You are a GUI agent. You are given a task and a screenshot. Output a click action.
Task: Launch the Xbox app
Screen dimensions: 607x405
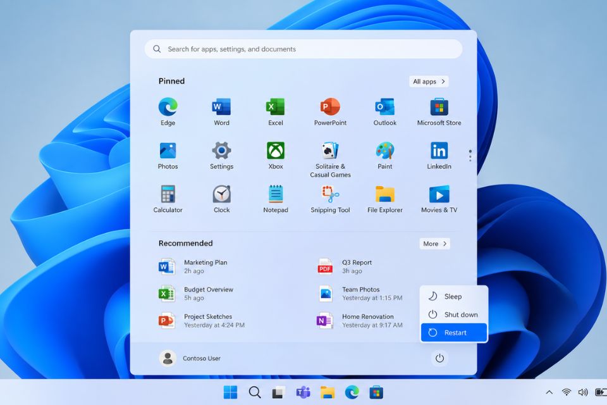coord(276,156)
